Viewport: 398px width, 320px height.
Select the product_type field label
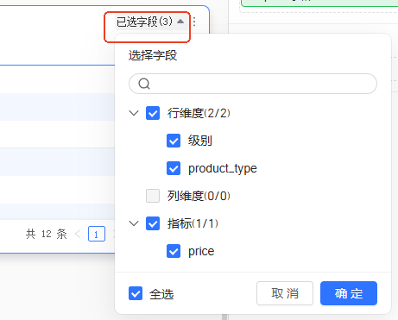[223, 168]
